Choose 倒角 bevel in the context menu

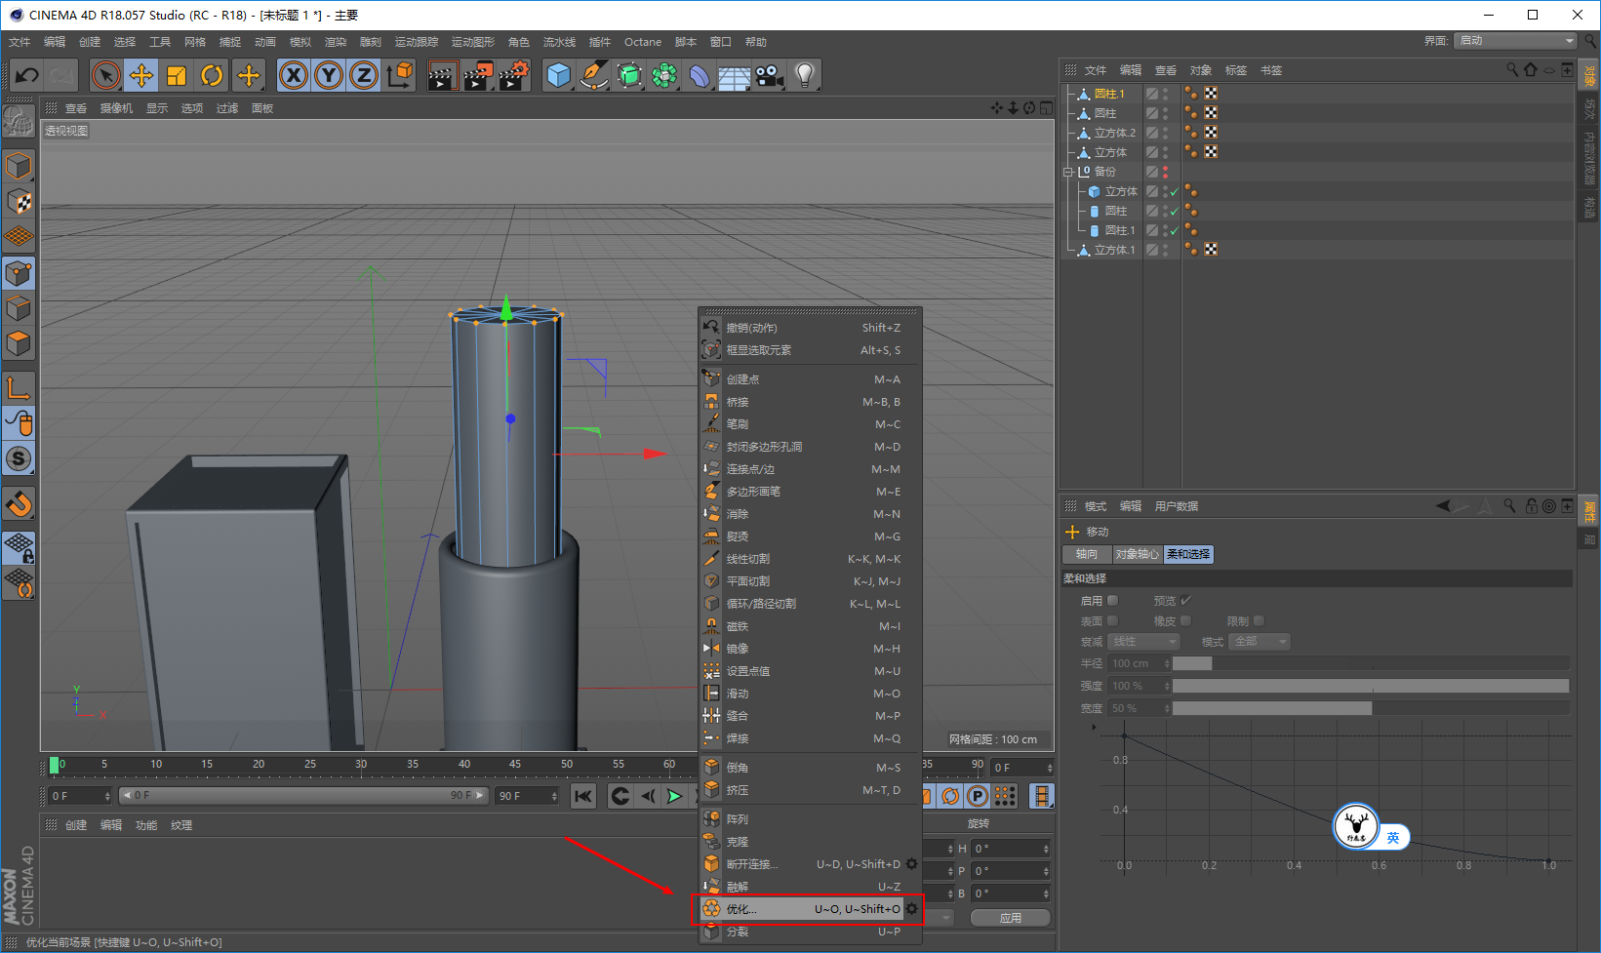tap(811, 768)
